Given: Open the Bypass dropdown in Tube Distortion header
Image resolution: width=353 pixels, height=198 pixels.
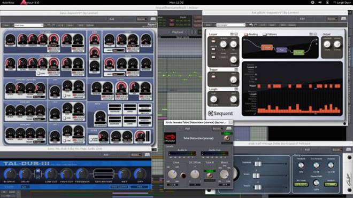Looking at the screenshot, I should [218, 129].
